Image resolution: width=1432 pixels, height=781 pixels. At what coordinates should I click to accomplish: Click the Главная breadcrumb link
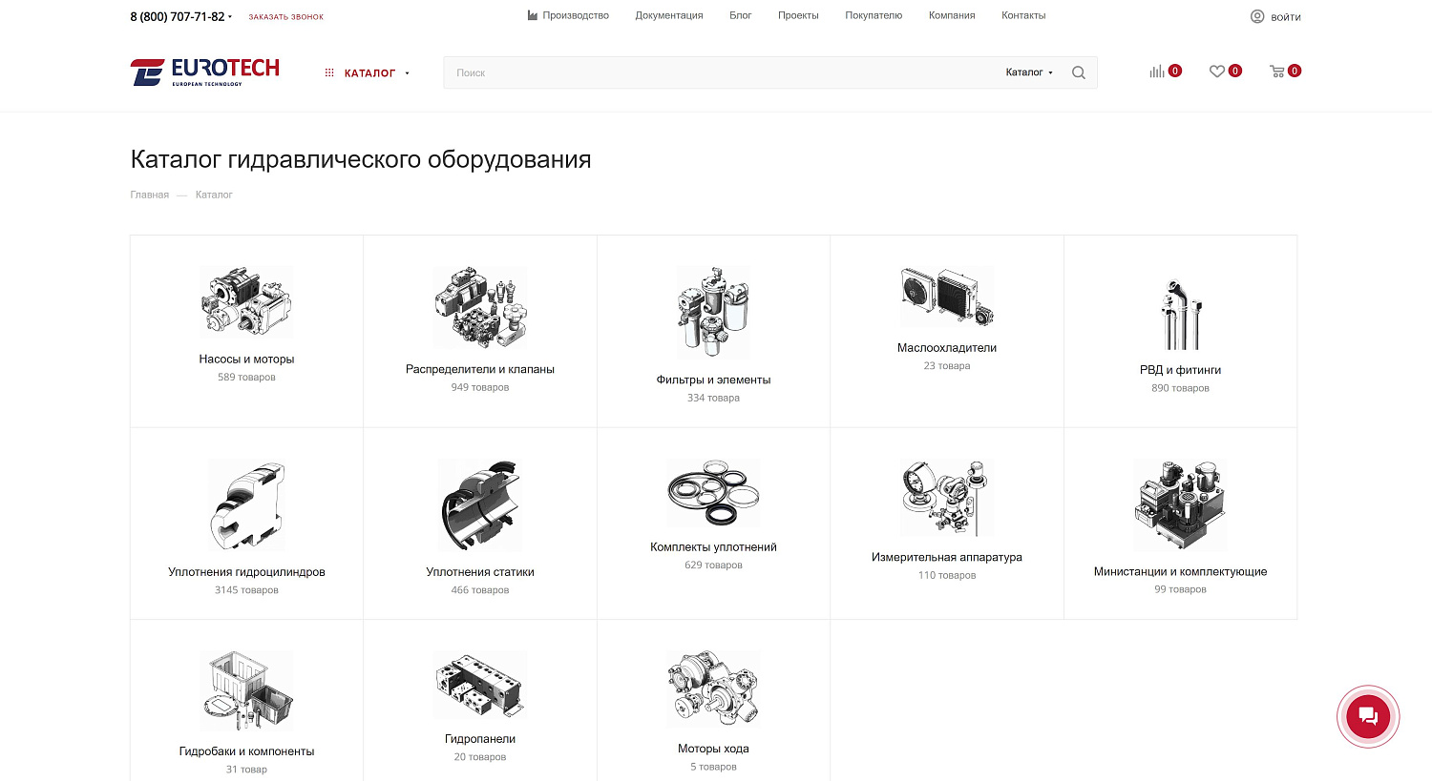coord(150,195)
